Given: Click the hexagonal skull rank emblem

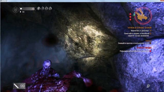Looking at the screenshot, I should point(16,10).
